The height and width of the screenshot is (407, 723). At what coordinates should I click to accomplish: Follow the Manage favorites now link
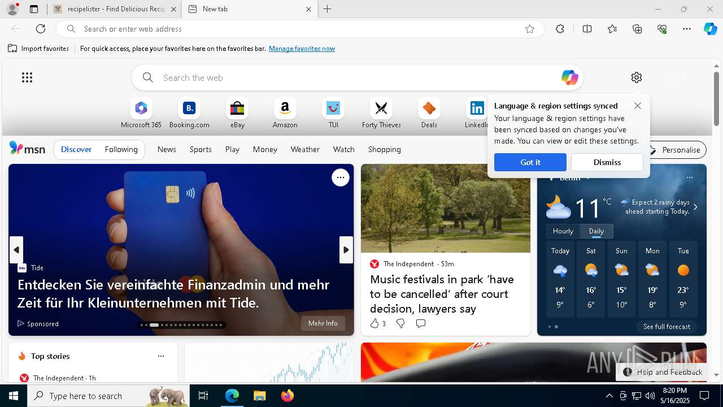302,49
